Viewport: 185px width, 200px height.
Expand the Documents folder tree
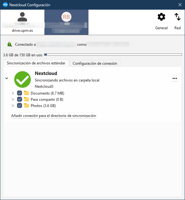tap(13, 93)
